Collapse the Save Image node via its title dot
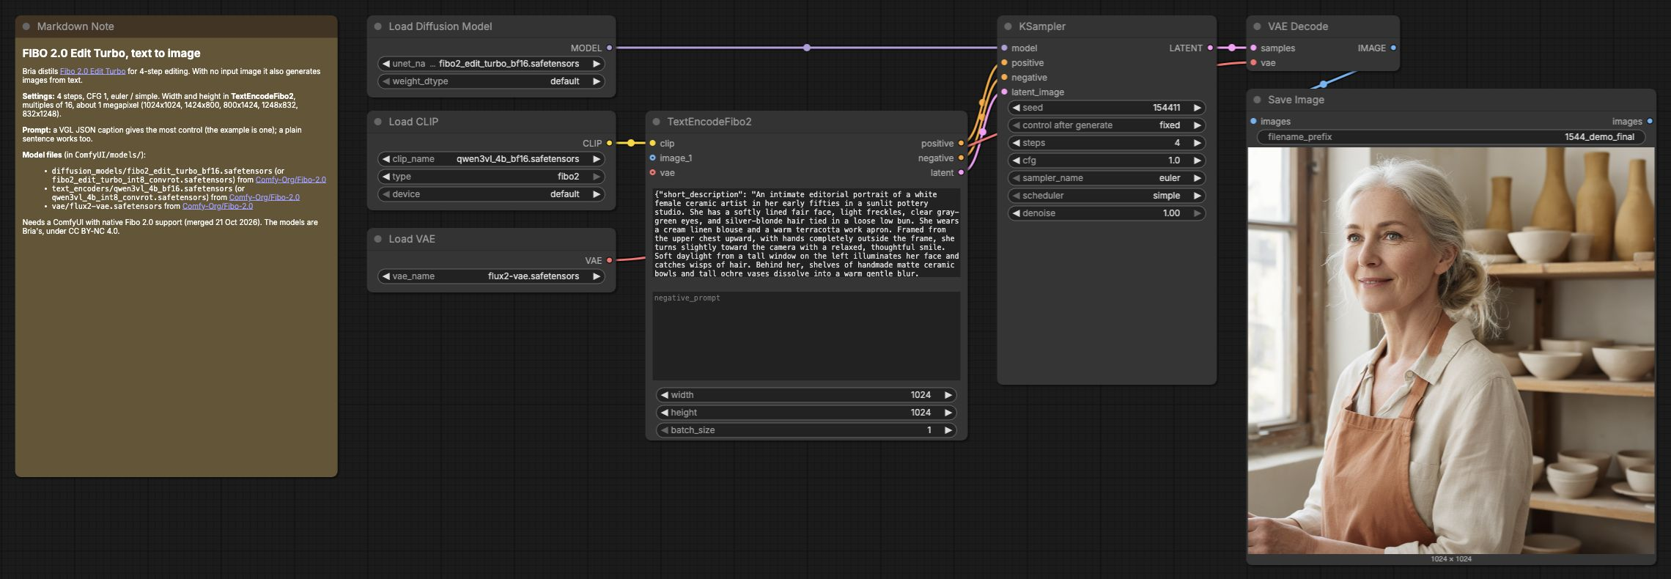Viewport: 1671px width, 579px height. pos(1258,100)
